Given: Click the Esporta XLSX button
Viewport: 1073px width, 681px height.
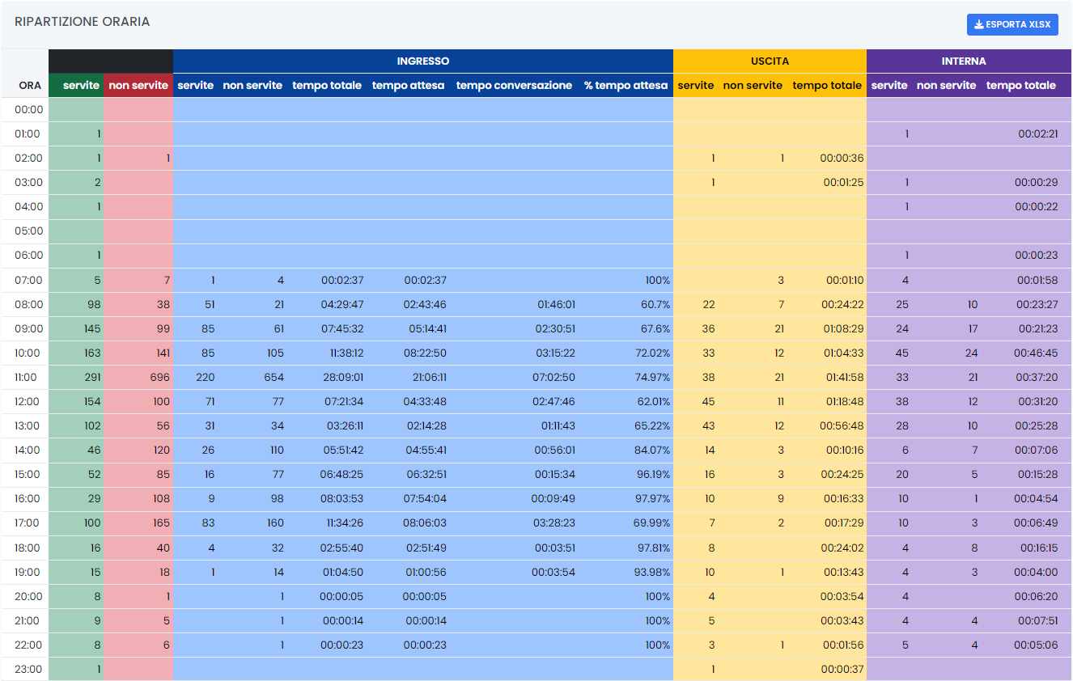Looking at the screenshot, I should point(1012,24).
